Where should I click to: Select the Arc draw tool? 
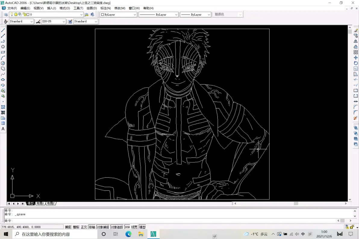[3, 58]
